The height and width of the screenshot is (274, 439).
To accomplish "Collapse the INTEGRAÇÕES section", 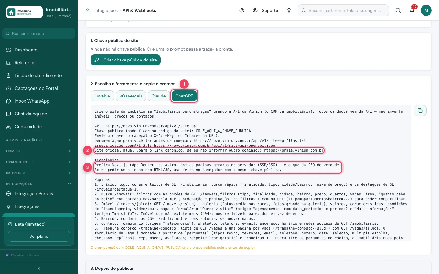I will point(39,184).
